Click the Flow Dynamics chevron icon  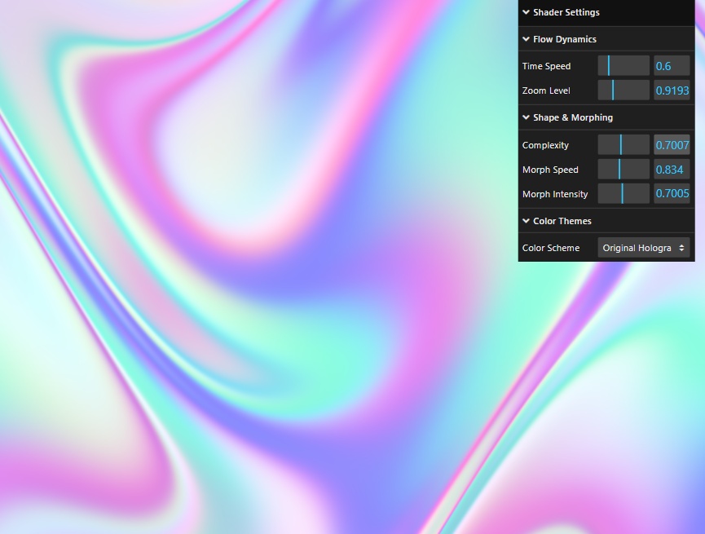pos(527,39)
